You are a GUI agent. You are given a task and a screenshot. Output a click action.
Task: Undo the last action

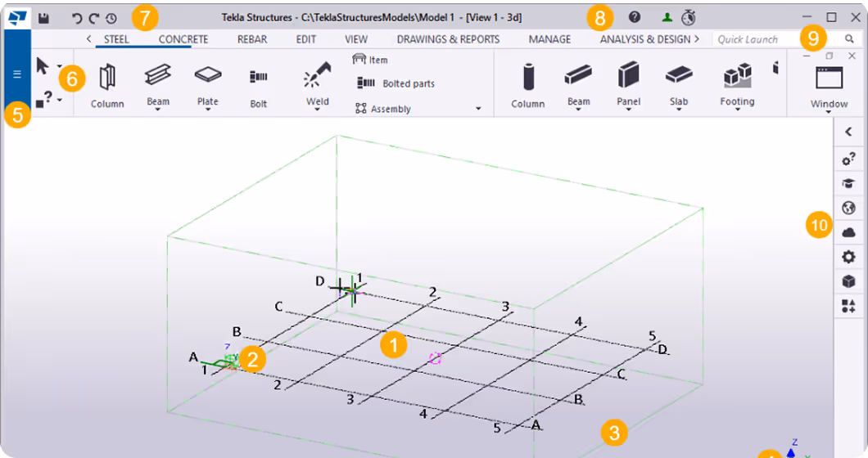pos(77,18)
